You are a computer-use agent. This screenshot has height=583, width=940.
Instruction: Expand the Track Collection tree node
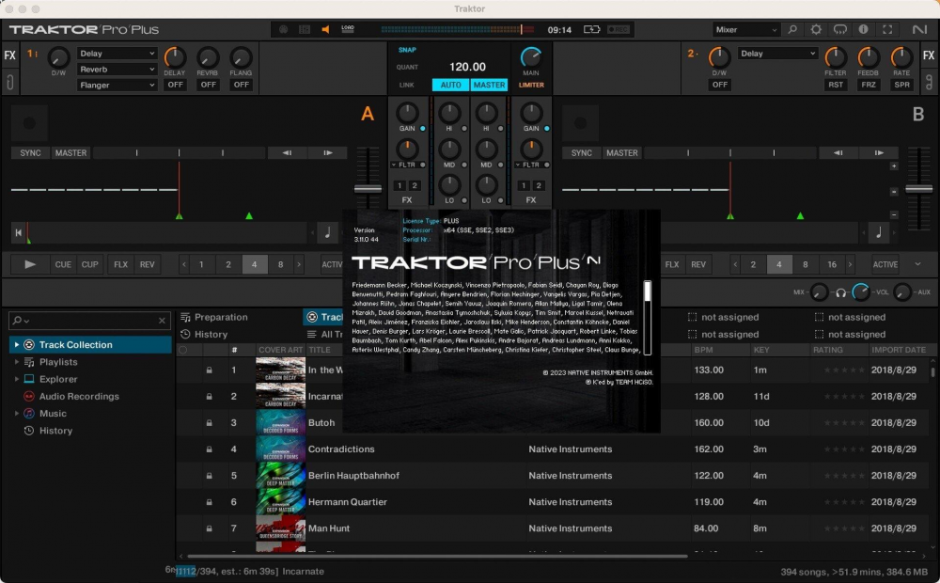pyautogui.click(x=16, y=344)
